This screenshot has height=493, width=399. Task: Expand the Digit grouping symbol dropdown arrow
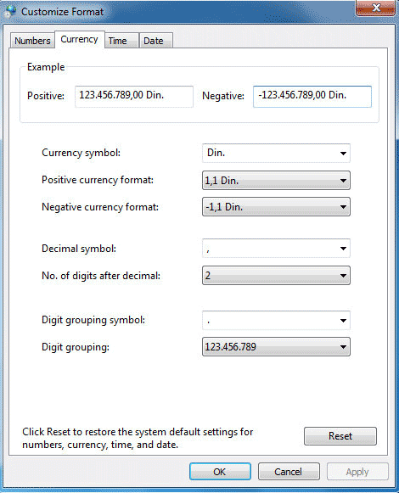343,321
